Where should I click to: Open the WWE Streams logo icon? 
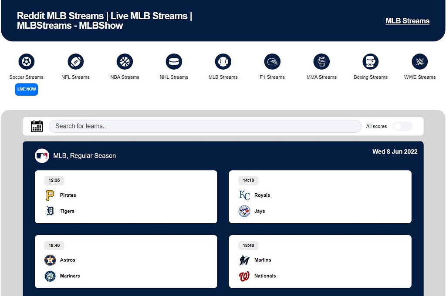click(x=420, y=61)
